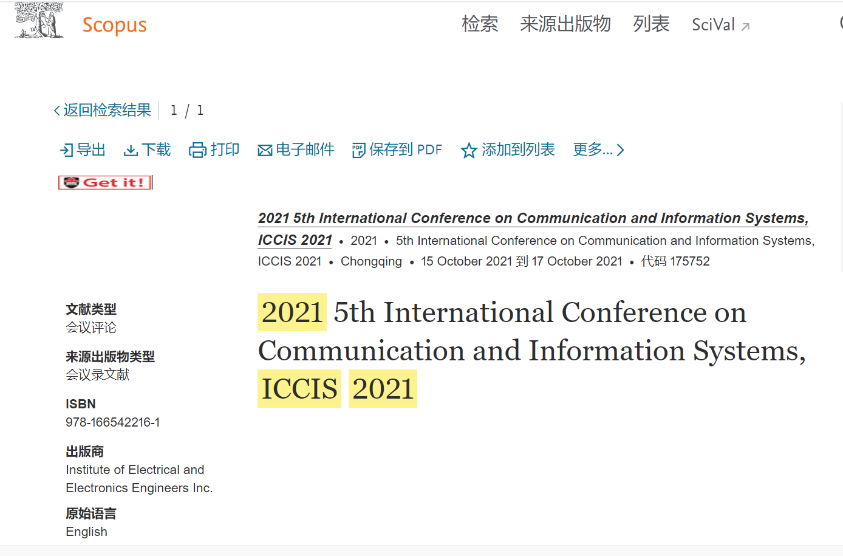Click the Get it! library button
The width and height of the screenshot is (843, 556).
coord(104,182)
